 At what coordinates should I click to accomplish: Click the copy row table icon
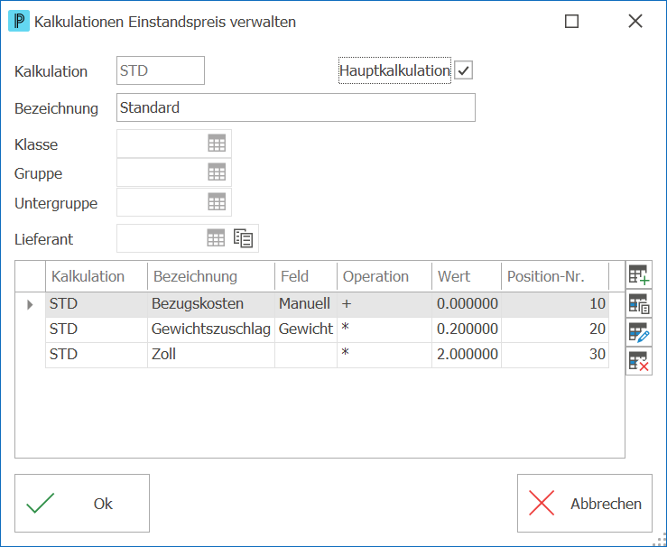pos(639,303)
